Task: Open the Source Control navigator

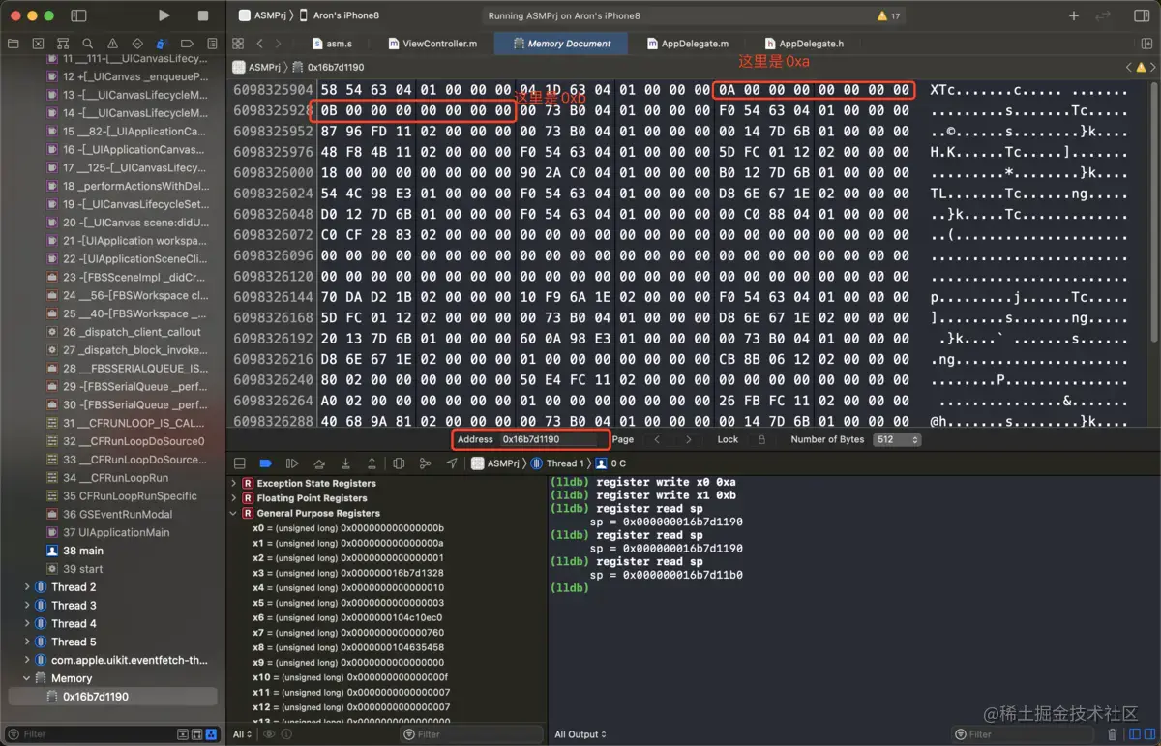Action: [x=38, y=44]
